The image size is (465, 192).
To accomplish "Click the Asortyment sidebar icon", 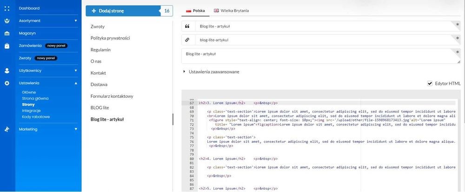I will click(x=7, y=21).
